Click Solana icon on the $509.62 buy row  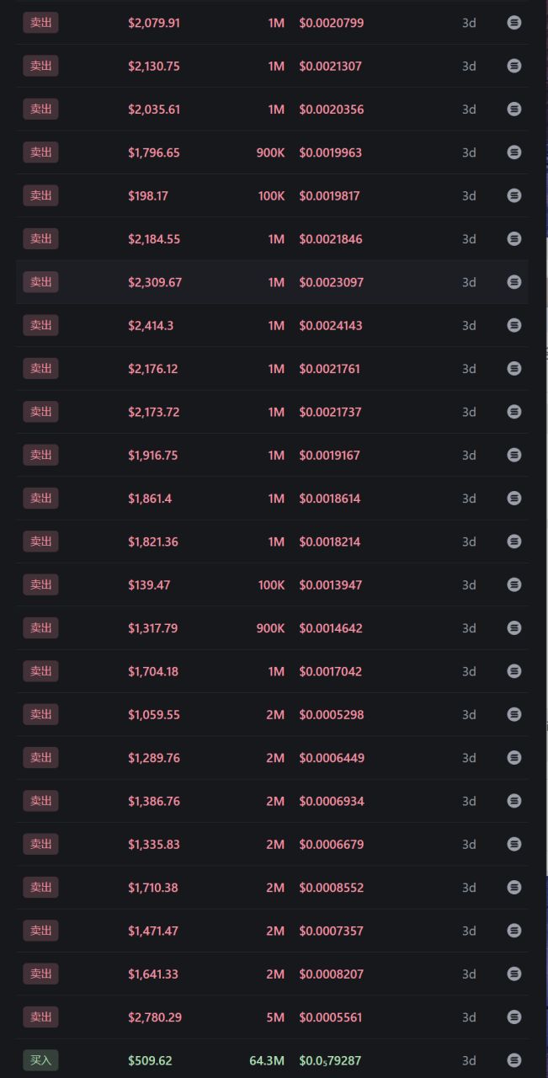tap(514, 1060)
